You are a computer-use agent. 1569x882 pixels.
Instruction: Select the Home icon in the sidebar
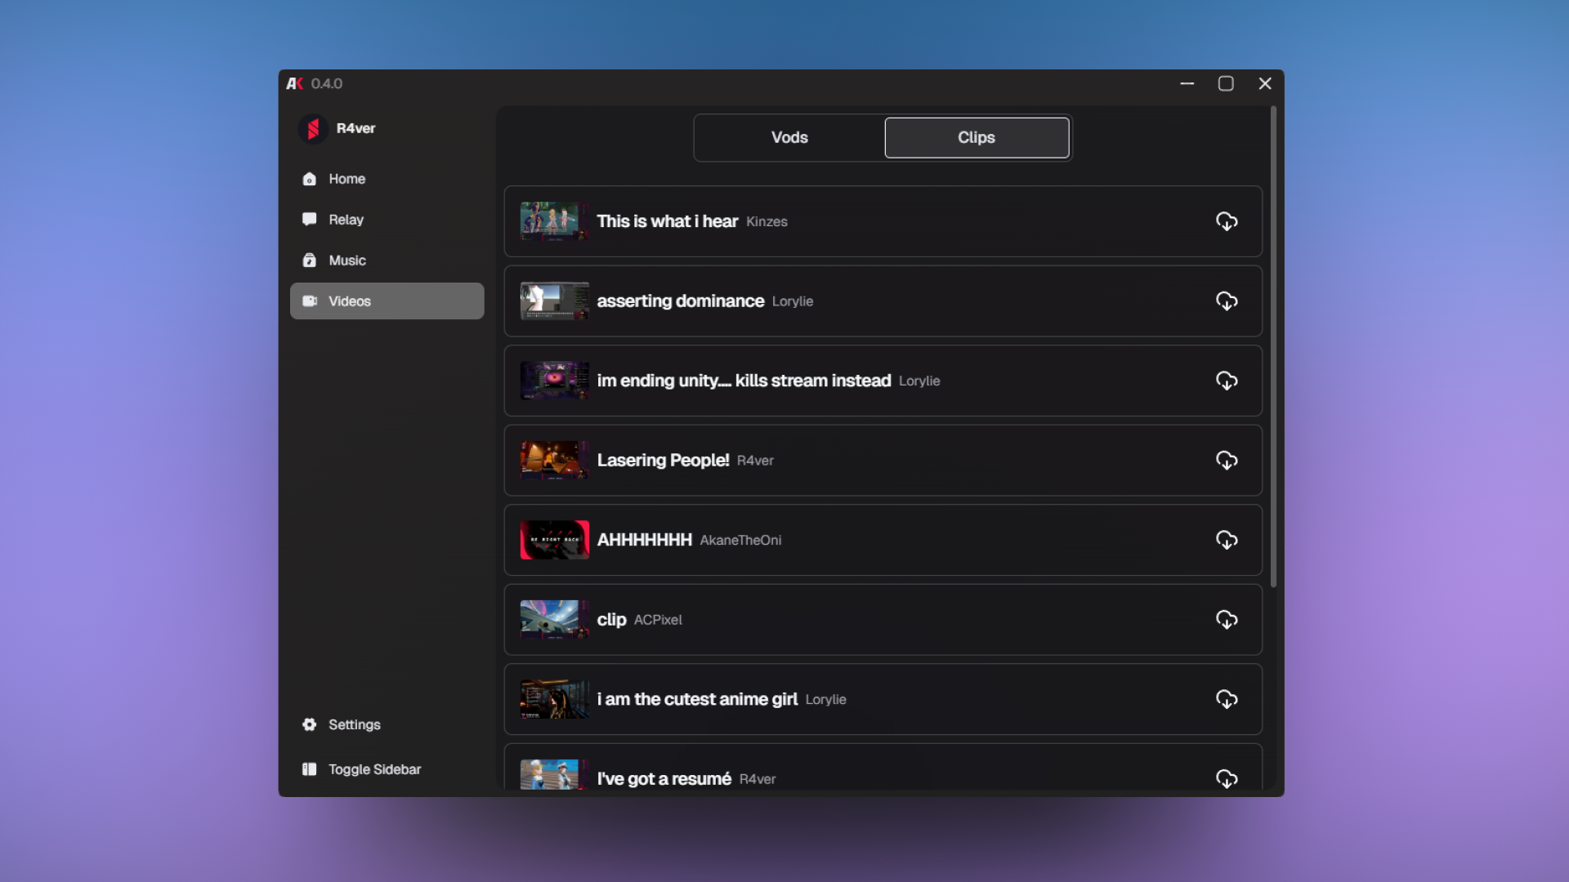click(x=311, y=179)
